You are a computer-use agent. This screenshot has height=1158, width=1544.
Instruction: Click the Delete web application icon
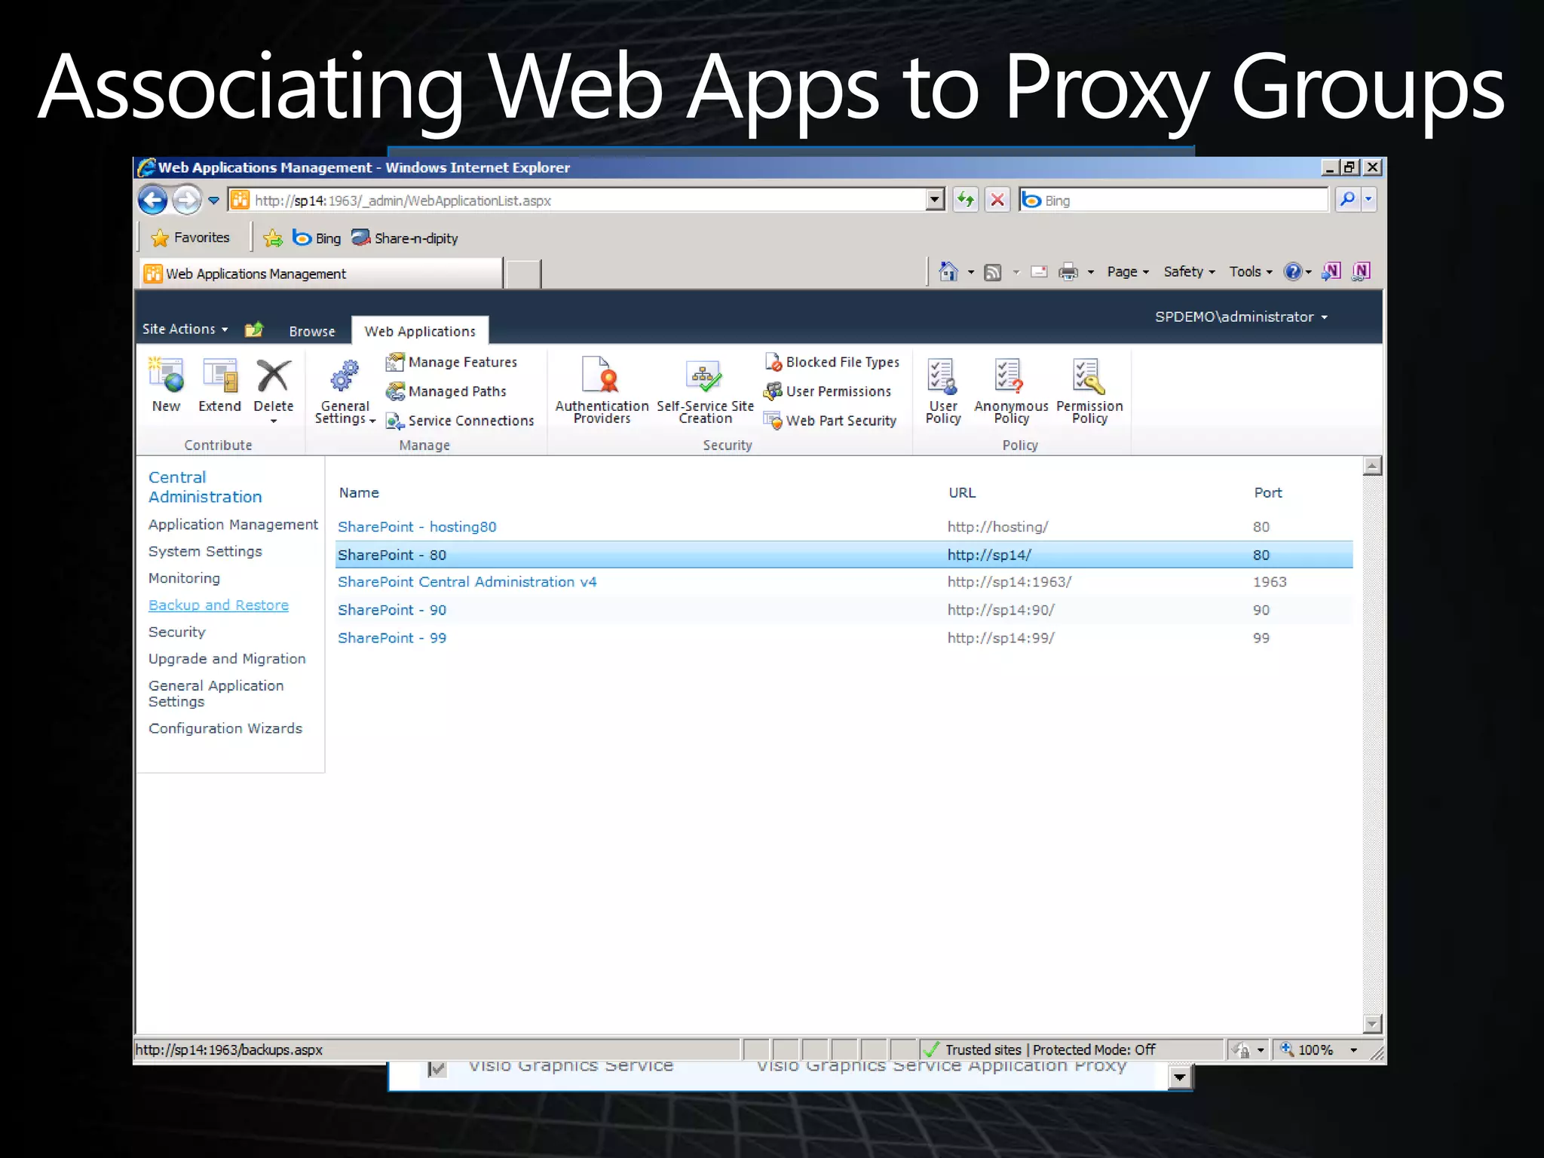pos(273,385)
